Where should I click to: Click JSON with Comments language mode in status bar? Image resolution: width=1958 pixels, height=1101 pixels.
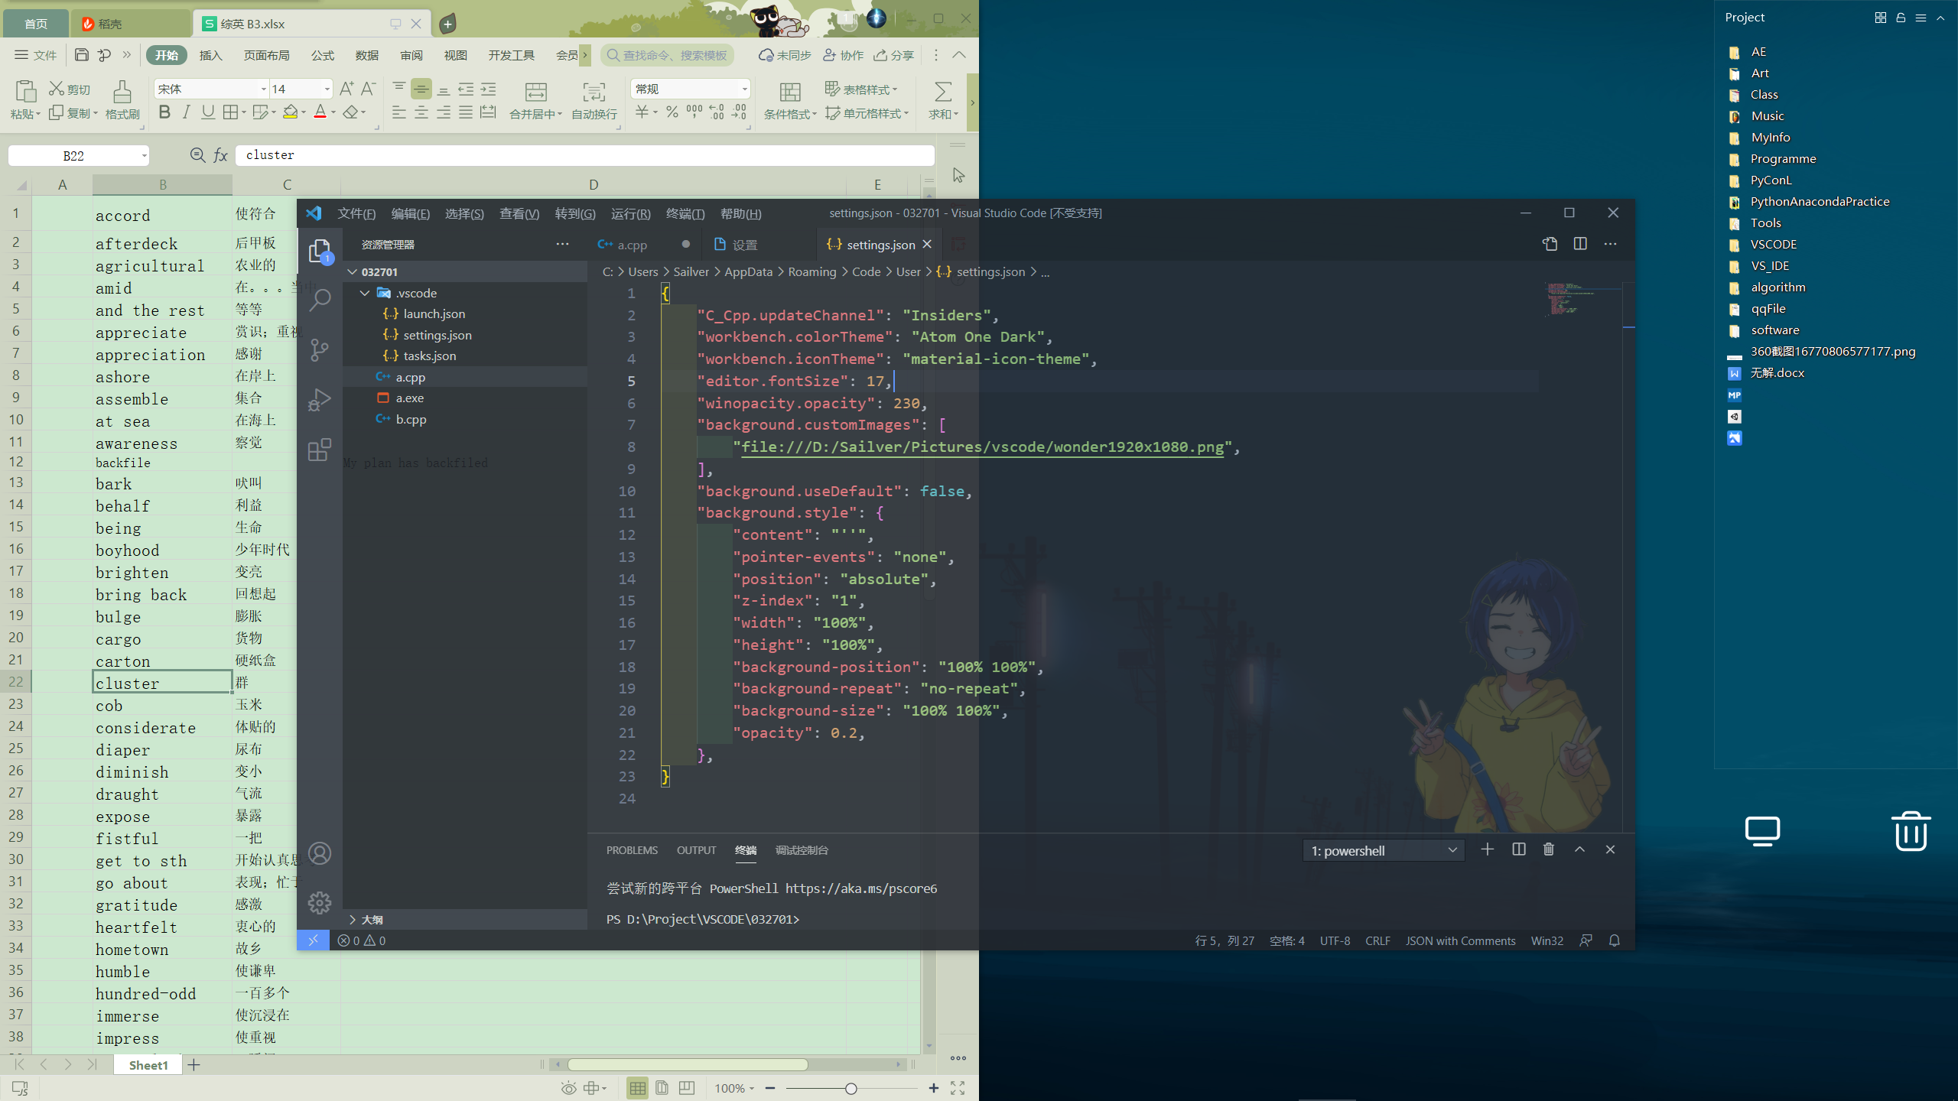(1460, 940)
